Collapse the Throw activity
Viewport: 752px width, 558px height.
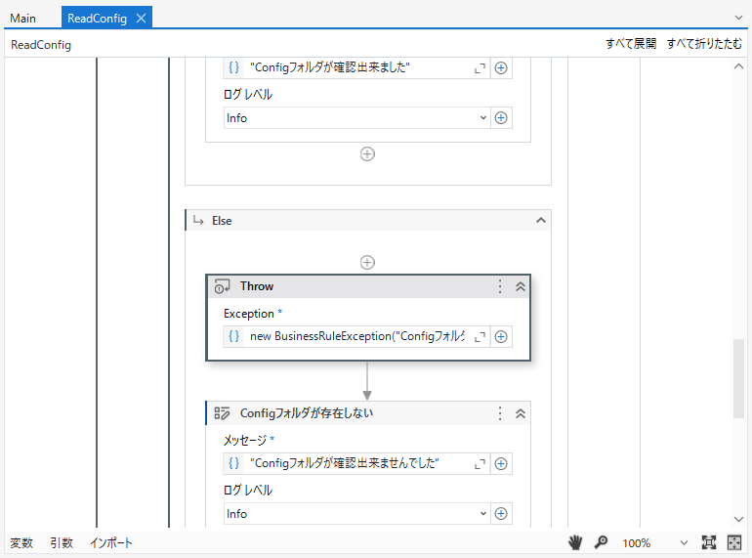[521, 286]
